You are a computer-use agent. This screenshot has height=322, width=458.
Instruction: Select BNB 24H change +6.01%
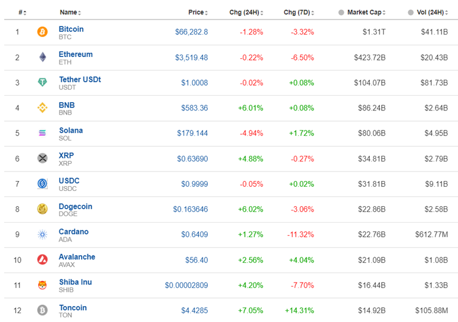click(251, 108)
